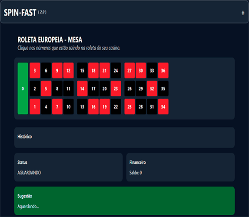This screenshot has height=217, width=249.
Task: Pick red number 14
Action: [82, 89]
